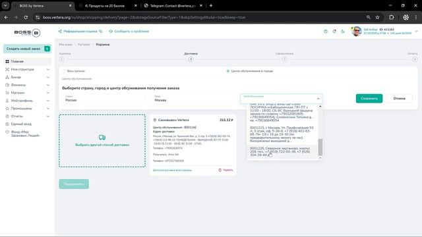Image resolution: width=422 pixels, height=237 pixels.
Task: Click the Отмена button
Action: 399,98
